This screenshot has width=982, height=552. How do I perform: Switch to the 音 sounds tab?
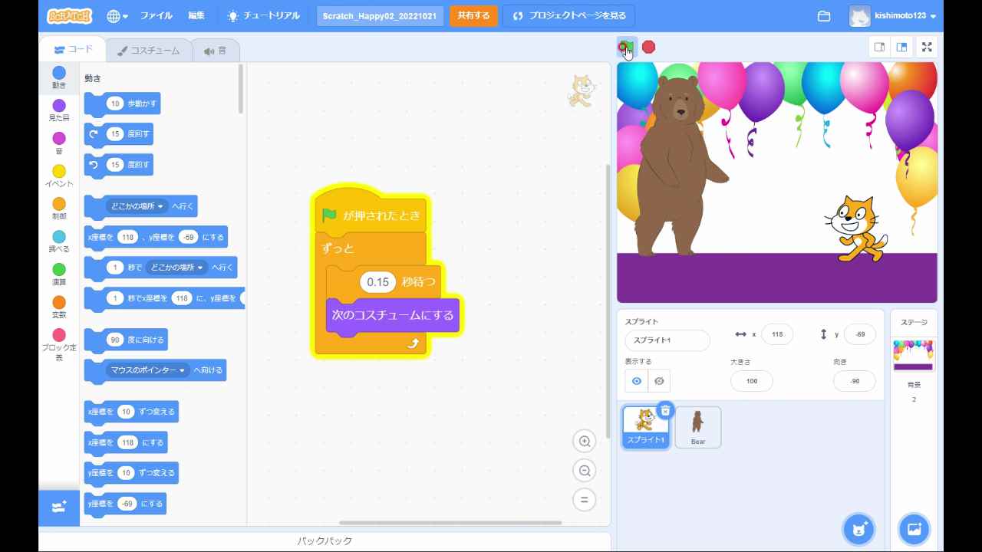pyautogui.click(x=215, y=51)
